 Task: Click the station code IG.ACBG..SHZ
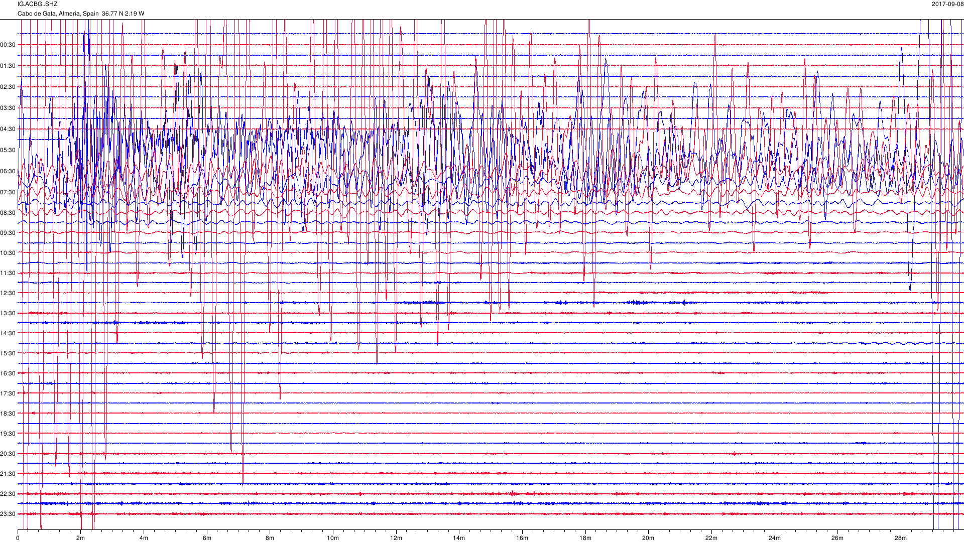click(x=38, y=4)
